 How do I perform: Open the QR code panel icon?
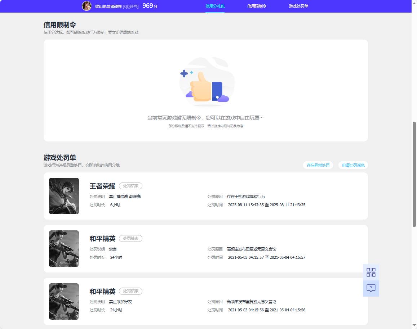click(371, 272)
